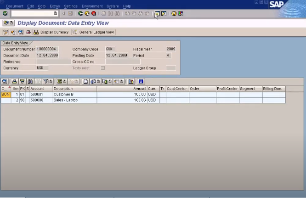This screenshot has height=198, width=306.
Task: Click the grid Export icon
Action: pyautogui.click(x=105, y=81)
